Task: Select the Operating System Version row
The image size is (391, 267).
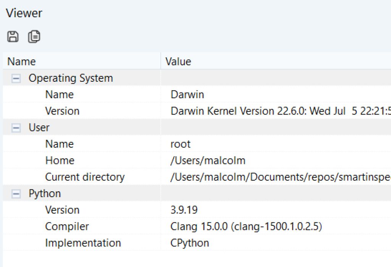Action: tap(62, 111)
